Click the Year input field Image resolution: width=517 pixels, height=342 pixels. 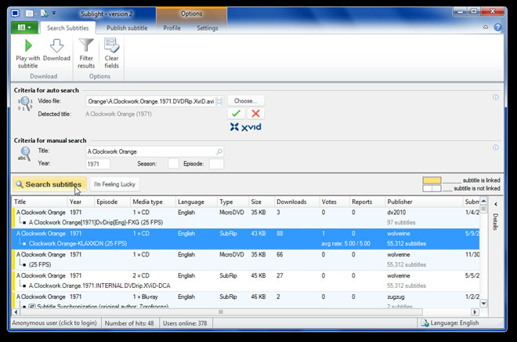pos(98,164)
